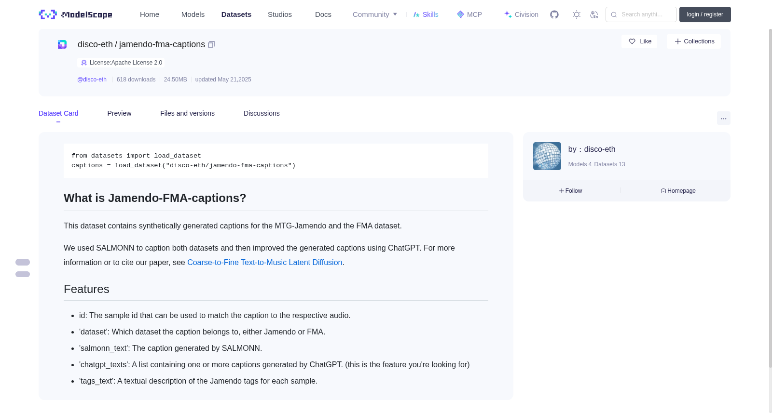
Task: Visit the Civision link
Action: tap(521, 14)
